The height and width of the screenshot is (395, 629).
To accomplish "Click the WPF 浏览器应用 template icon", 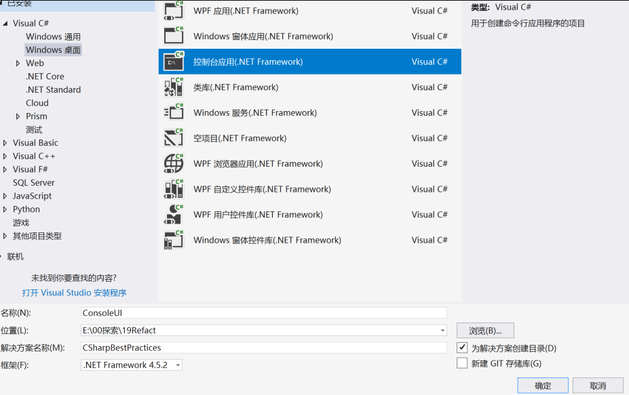I will pos(173,163).
